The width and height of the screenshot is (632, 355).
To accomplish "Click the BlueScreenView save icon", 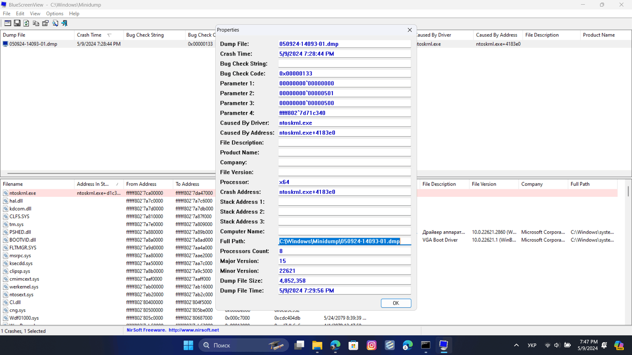I will point(16,23).
